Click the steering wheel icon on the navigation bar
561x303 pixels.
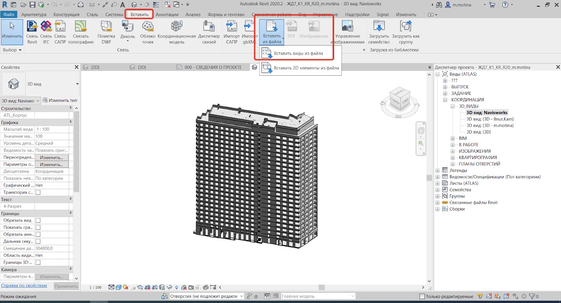[421, 131]
